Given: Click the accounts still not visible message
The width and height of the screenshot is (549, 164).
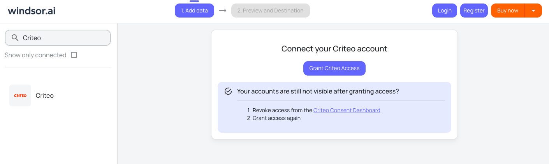Looking at the screenshot, I should 318,91.
